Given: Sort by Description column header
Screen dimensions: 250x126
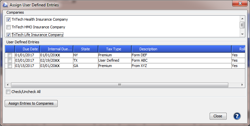Looking at the screenshot, I should 182,49.
